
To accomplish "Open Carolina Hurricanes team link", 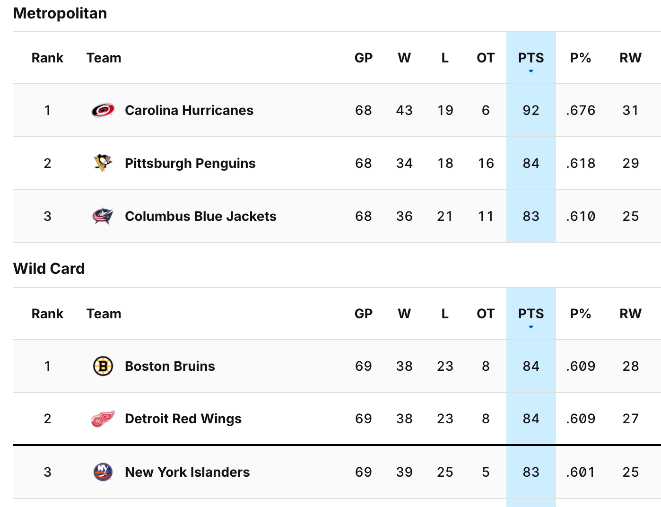I will coord(189,110).
